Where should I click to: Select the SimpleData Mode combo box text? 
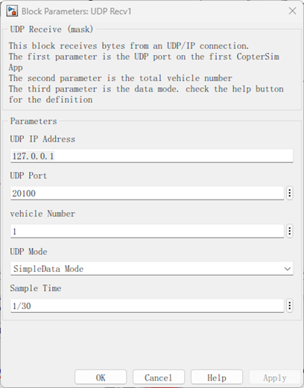(48, 269)
